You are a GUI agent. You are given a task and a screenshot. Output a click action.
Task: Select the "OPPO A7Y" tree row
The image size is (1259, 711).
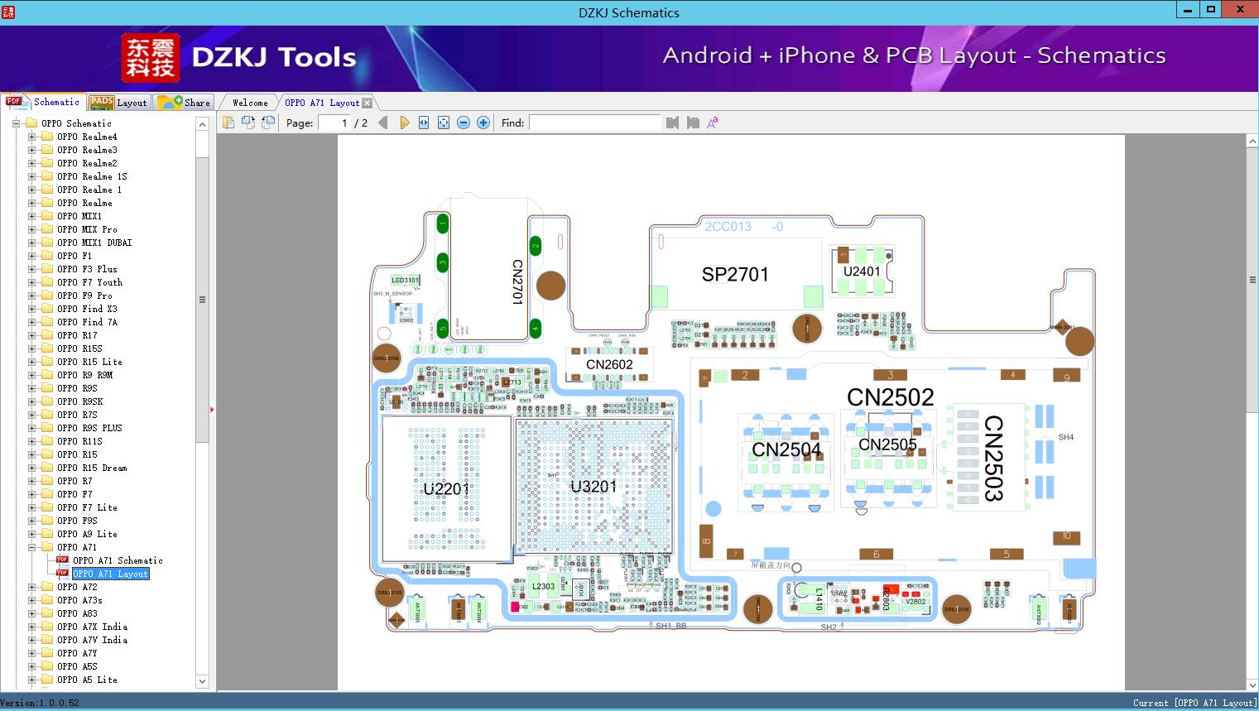[77, 653]
